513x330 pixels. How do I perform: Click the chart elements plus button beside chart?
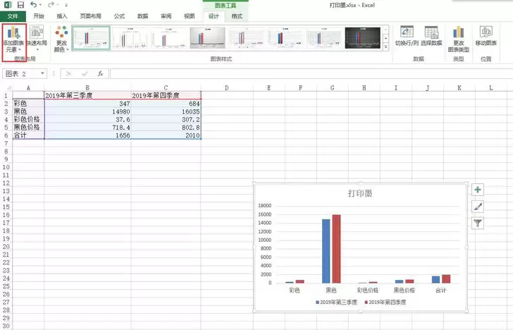point(478,190)
